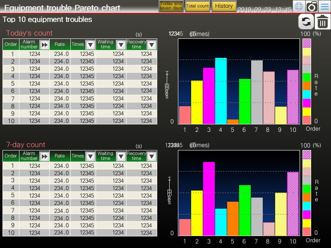Click the cyan bar 4 in Today's chart
This screenshot has height=248, width=331.
point(221,91)
